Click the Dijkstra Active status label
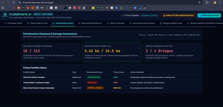The width and height of the screenshot is (223, 107). point(149,15)
